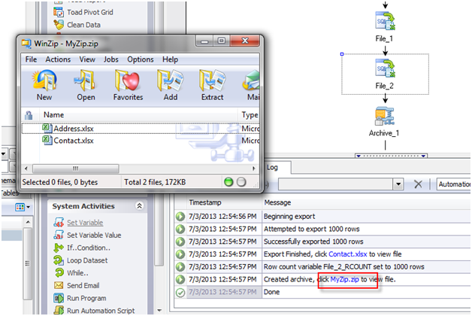Click 'Successfully exported 1000 rows' message
472x316 pixels.
pyautogui.click(x=313, y=242)
